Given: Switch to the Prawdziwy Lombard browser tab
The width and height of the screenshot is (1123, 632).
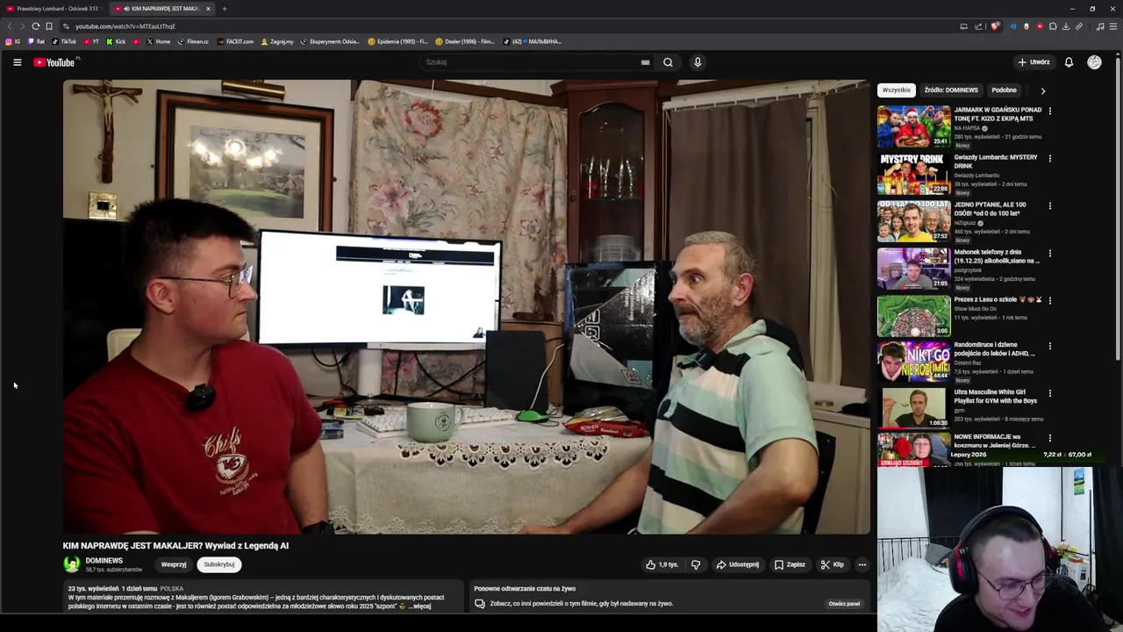Looking at the screenshot, I should (x=54, y=9).
